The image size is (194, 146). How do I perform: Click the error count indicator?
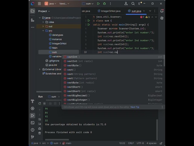[142, 17]
